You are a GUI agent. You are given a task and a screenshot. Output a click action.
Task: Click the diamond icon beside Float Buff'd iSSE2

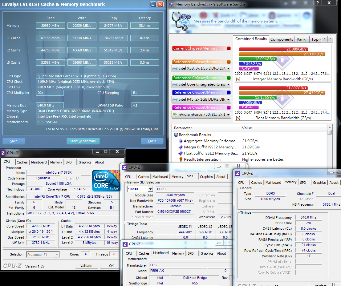[x=181, y=153]
